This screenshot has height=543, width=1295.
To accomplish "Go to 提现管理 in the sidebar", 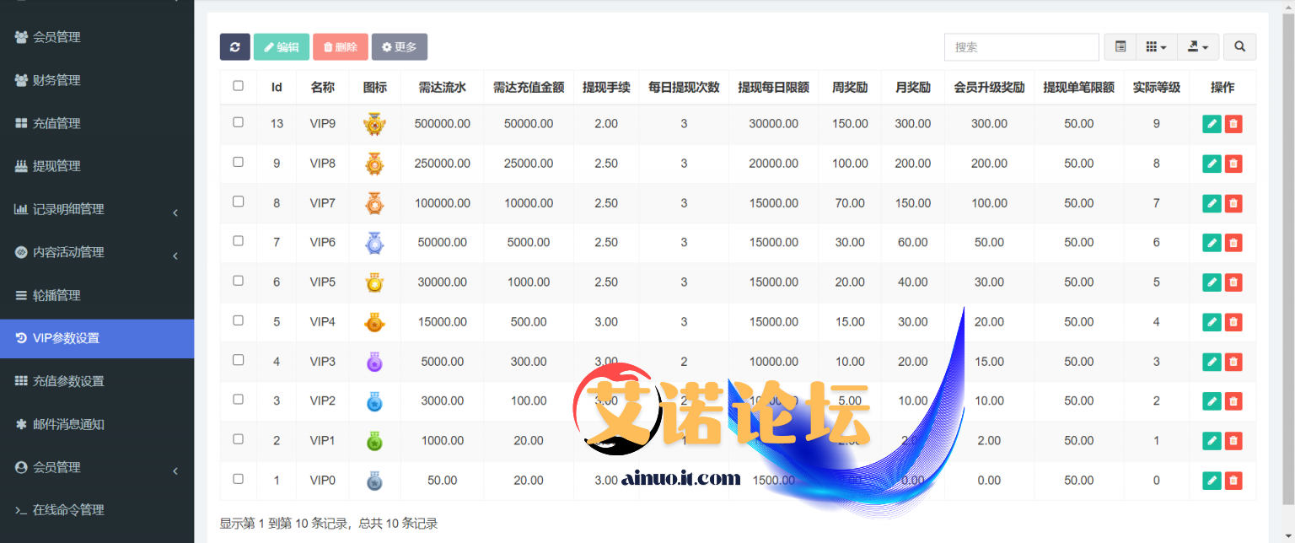I will point(56,166).
